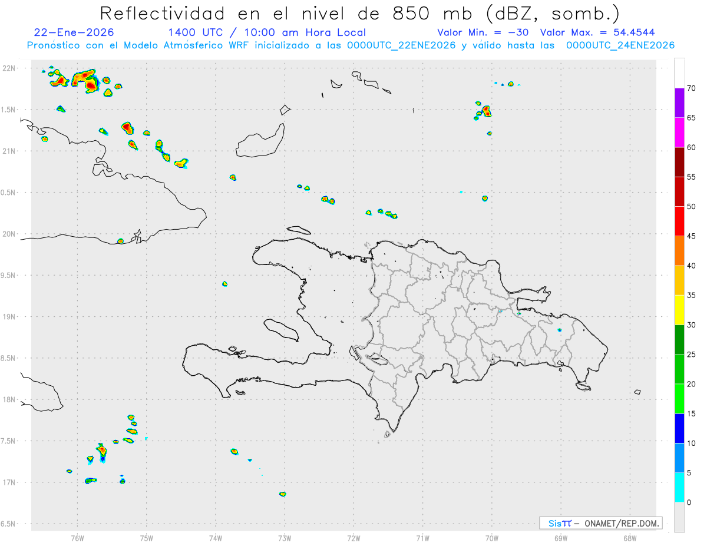Click the dark blue 10–15 dBZ colorbar segment

coord(679,428)
